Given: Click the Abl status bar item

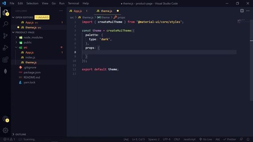Looking at the screenshot, I should tap(217, 139).
